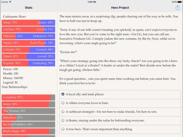Tap the battery icon in status bar
This screenshot has height=137, width=183.
[180, 2]
